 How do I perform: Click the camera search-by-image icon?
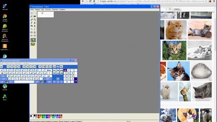[x=170, y=9]
